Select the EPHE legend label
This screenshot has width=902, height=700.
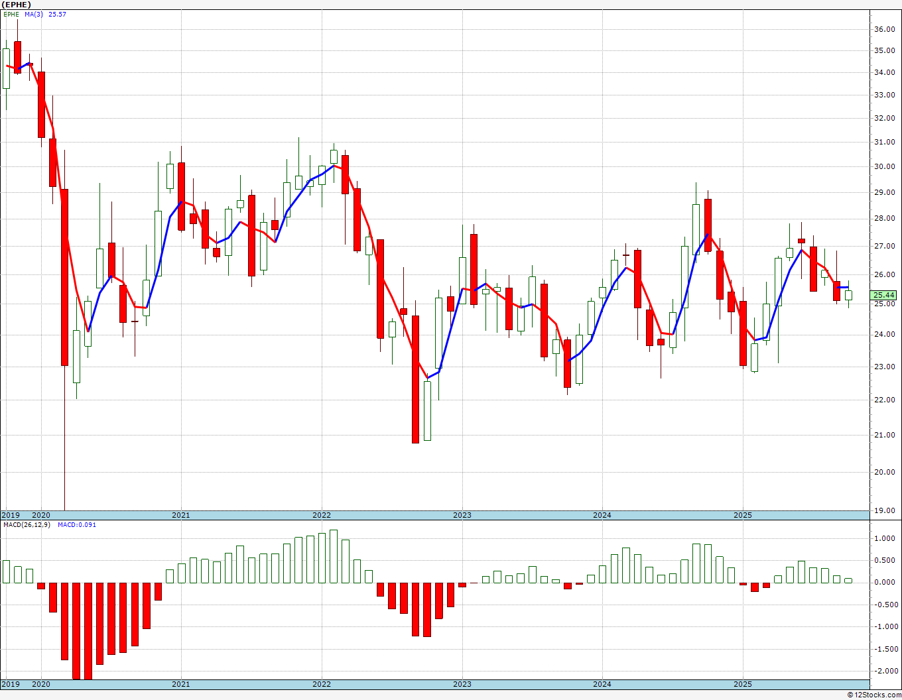coord(11,14)
